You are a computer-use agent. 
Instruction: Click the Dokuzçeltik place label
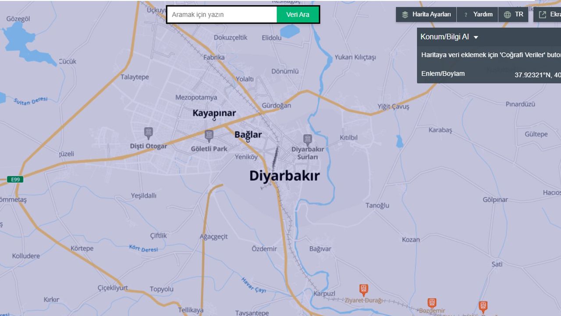click(231, 37)
